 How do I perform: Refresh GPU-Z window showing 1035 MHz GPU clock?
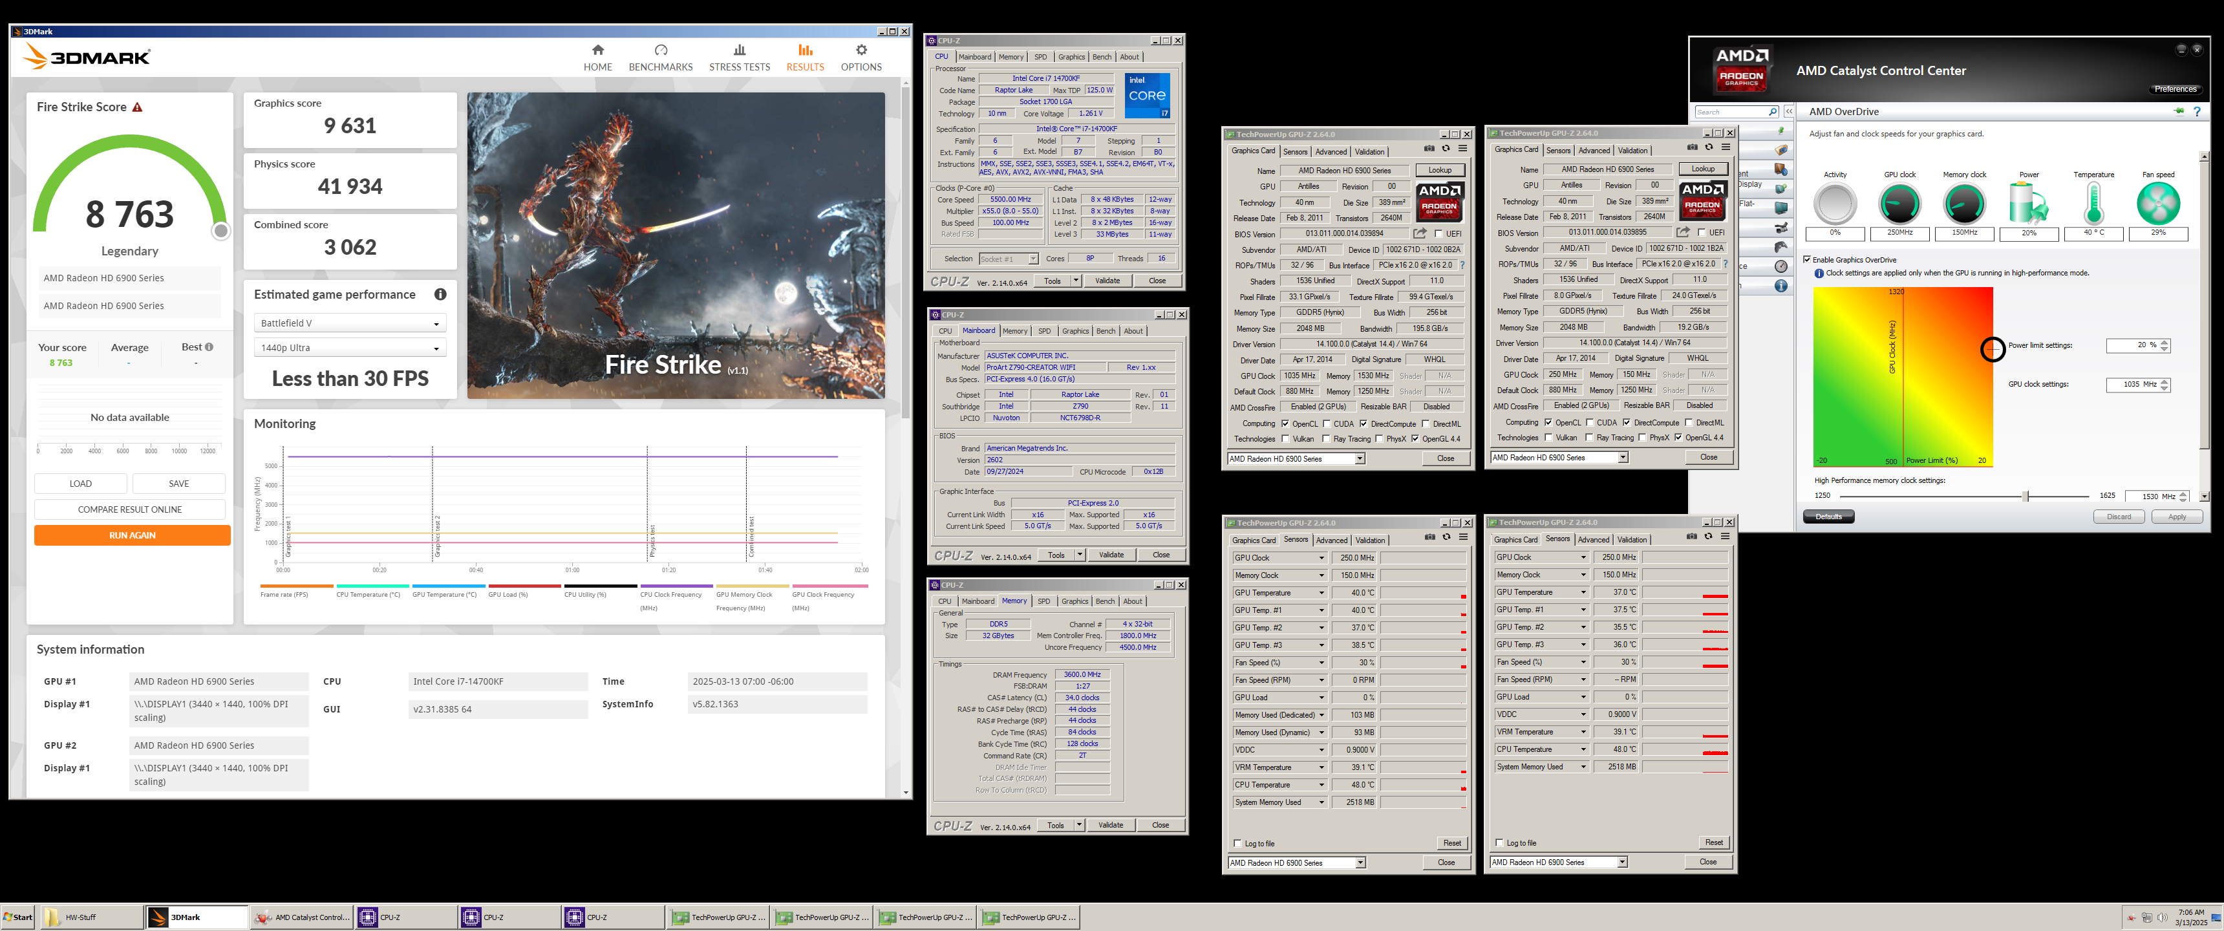(1446, 149)
